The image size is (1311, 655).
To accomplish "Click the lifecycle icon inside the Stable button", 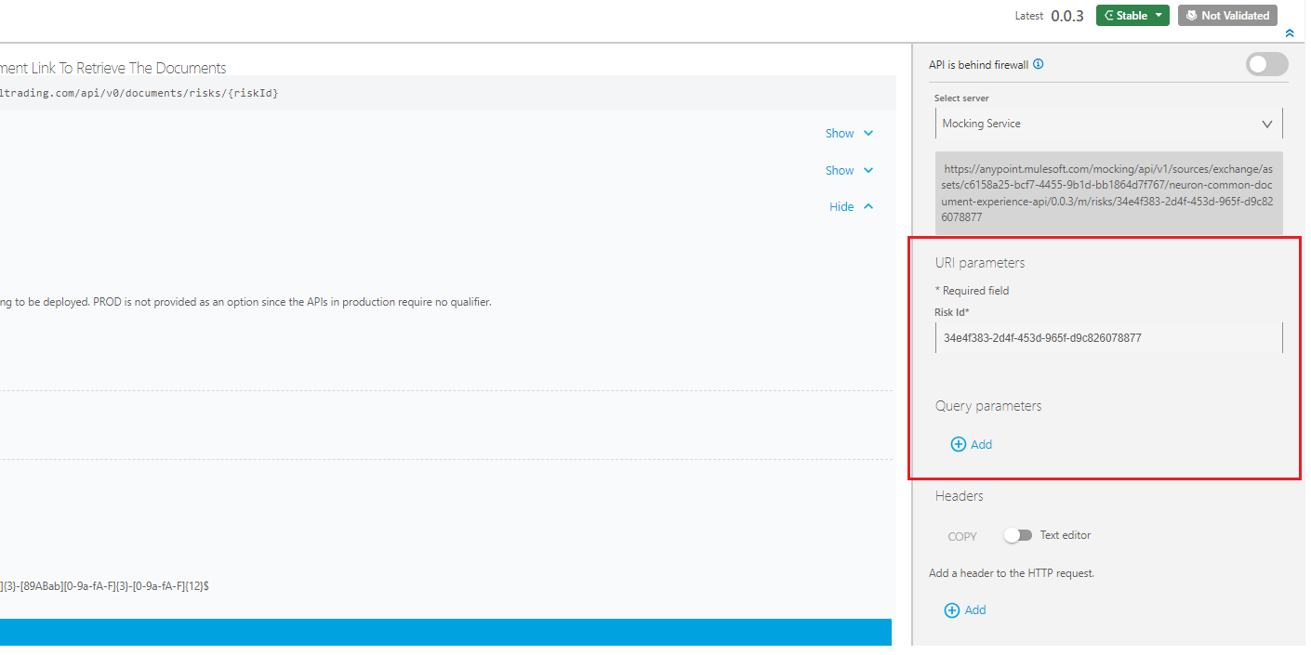I will 1109,16.
